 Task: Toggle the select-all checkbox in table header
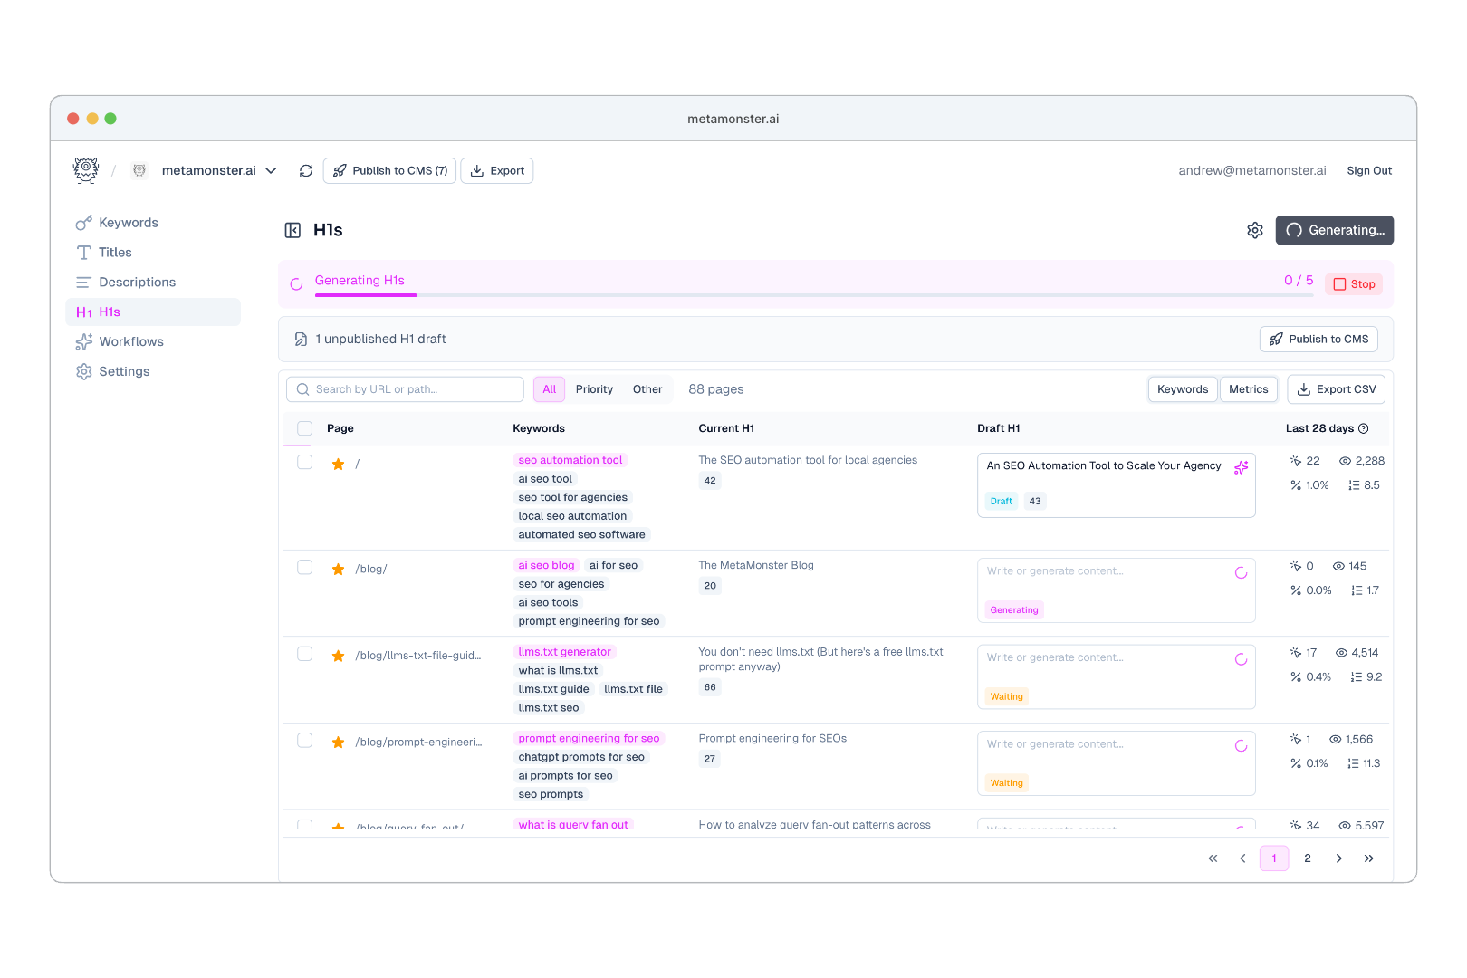(305, 428)
